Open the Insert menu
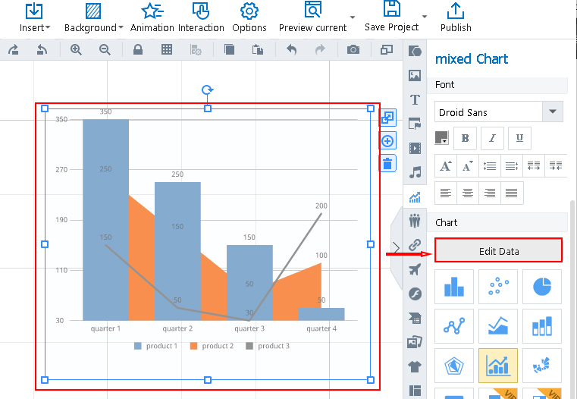 [x=34, y=17]
